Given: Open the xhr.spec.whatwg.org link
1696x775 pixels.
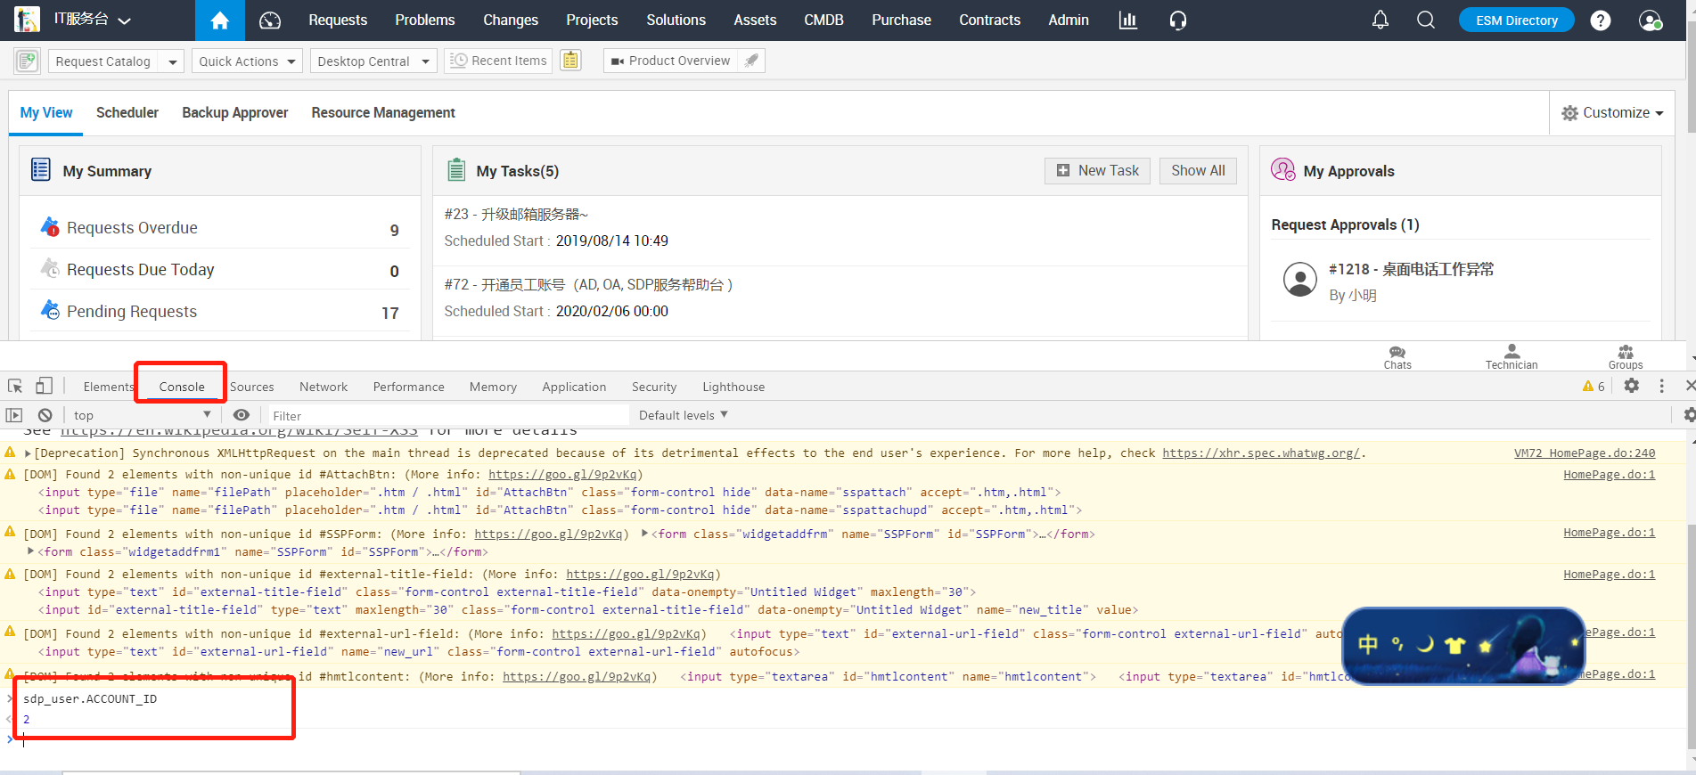Looking at the screenshot, I should tap(1261, 453).
